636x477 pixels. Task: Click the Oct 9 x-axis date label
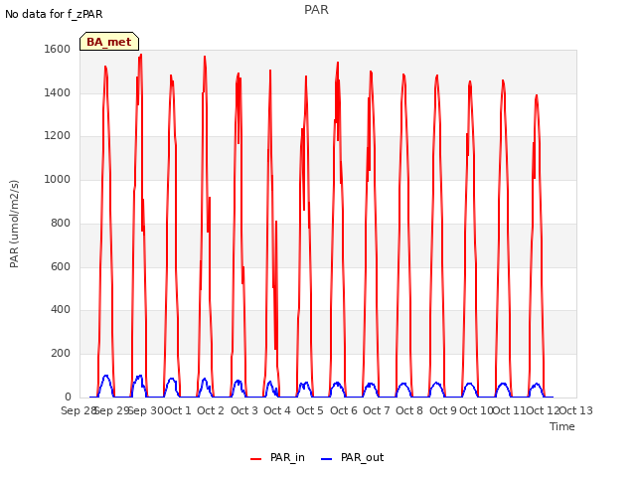[x=443, y=410]
